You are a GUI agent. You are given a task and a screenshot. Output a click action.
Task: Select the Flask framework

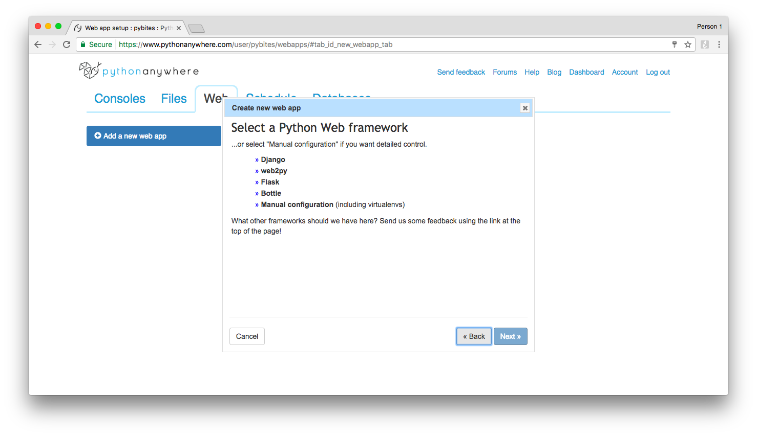pyautogui.click(x=269, y=182)
